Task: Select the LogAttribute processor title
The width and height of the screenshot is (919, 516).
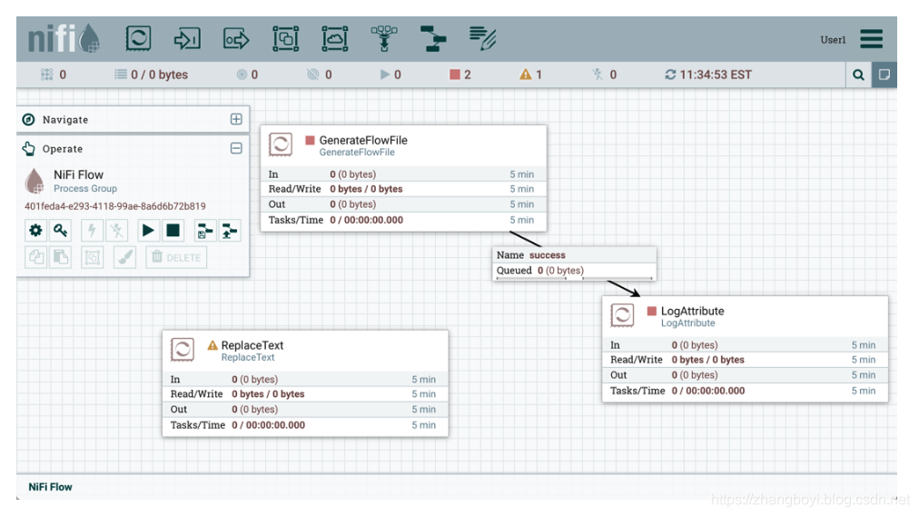Action: tap(692, 311)
